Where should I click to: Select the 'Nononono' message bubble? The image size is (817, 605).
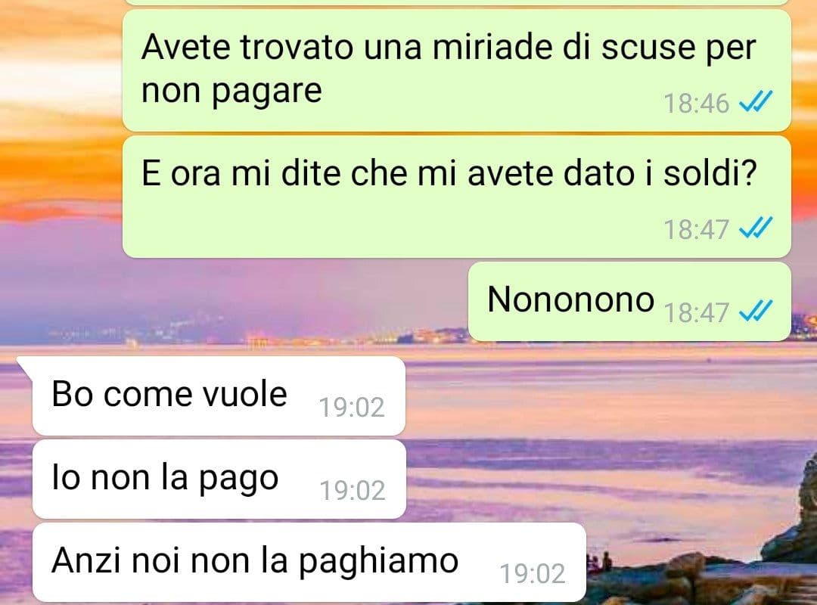pyautogui.click(x=629, y=302)
